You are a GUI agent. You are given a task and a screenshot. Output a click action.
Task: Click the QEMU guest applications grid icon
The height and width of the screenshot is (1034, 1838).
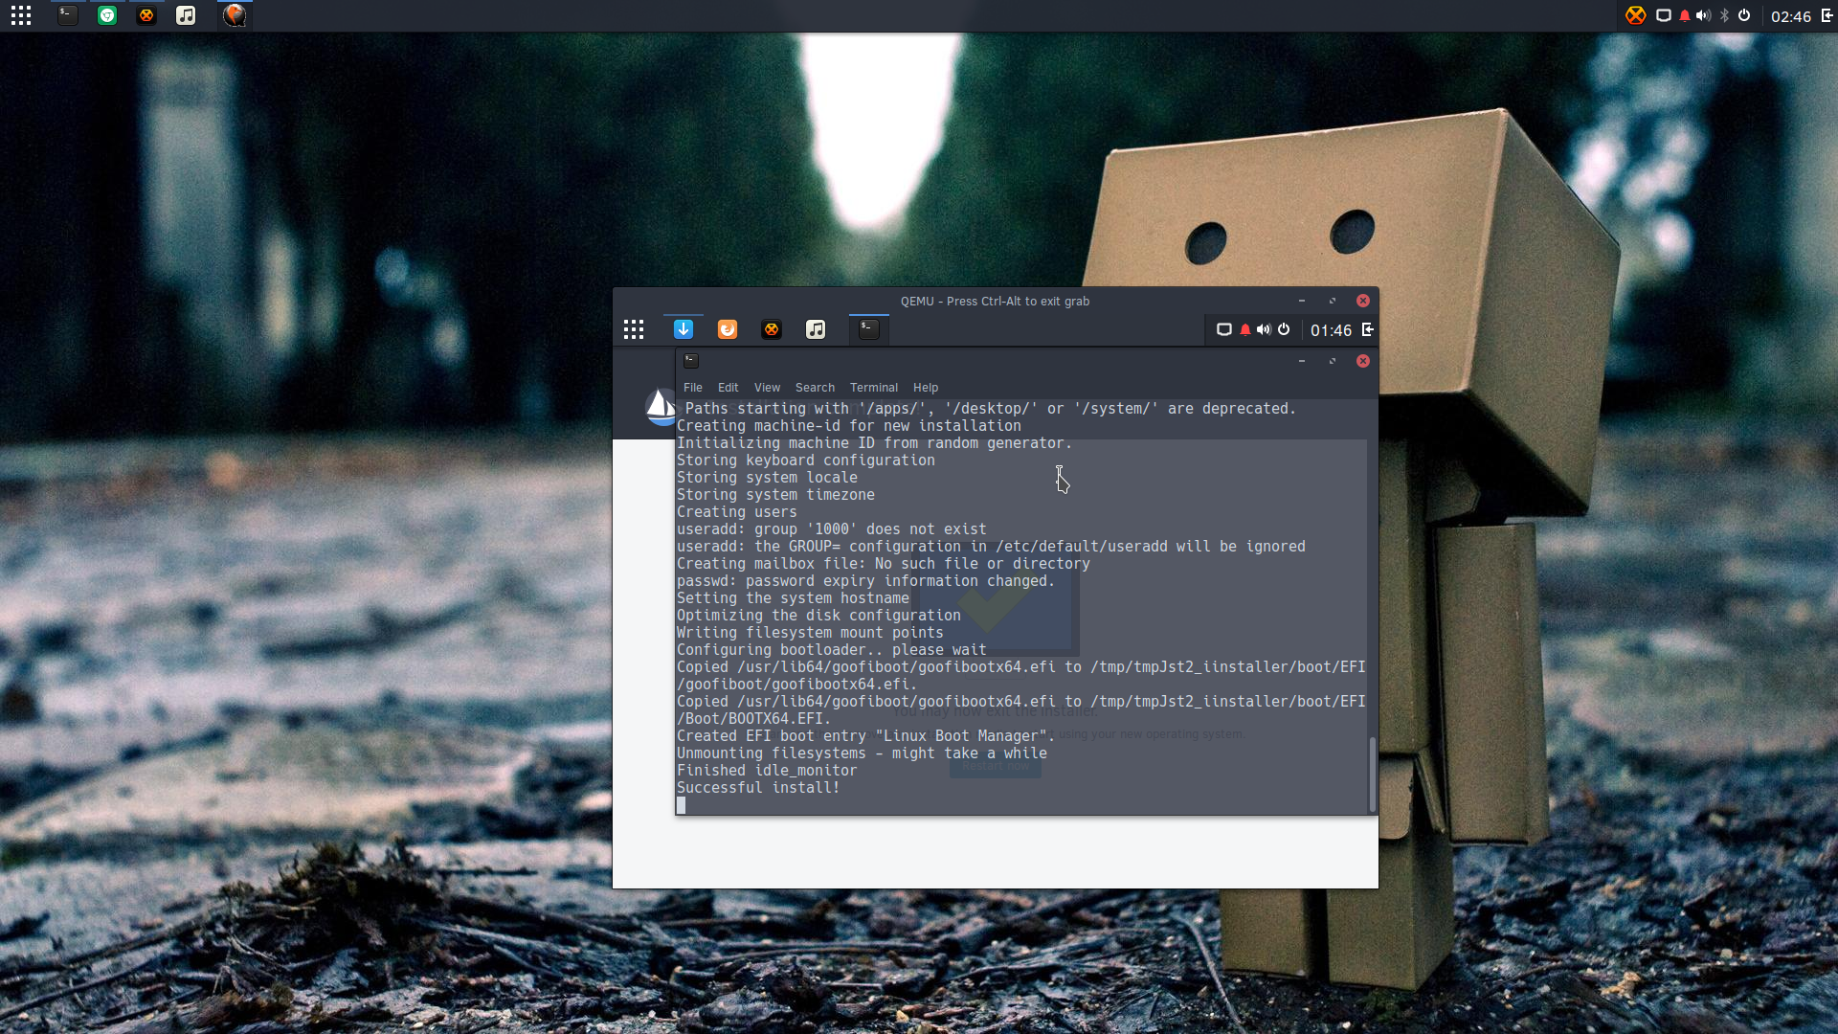pos(634,329)
